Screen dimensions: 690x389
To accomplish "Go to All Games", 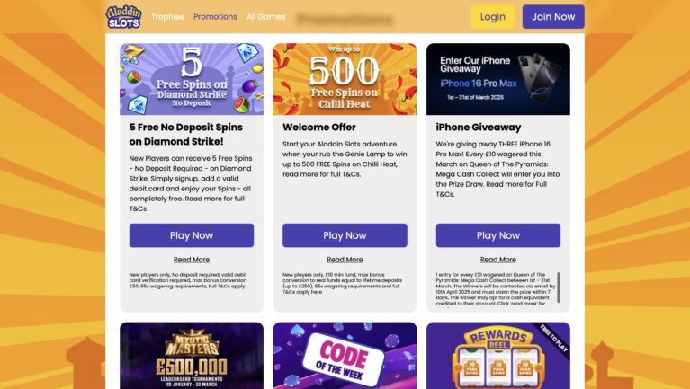I will 265,17.
